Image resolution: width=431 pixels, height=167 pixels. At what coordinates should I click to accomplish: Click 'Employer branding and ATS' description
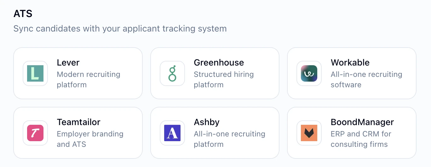coord(90,139)
